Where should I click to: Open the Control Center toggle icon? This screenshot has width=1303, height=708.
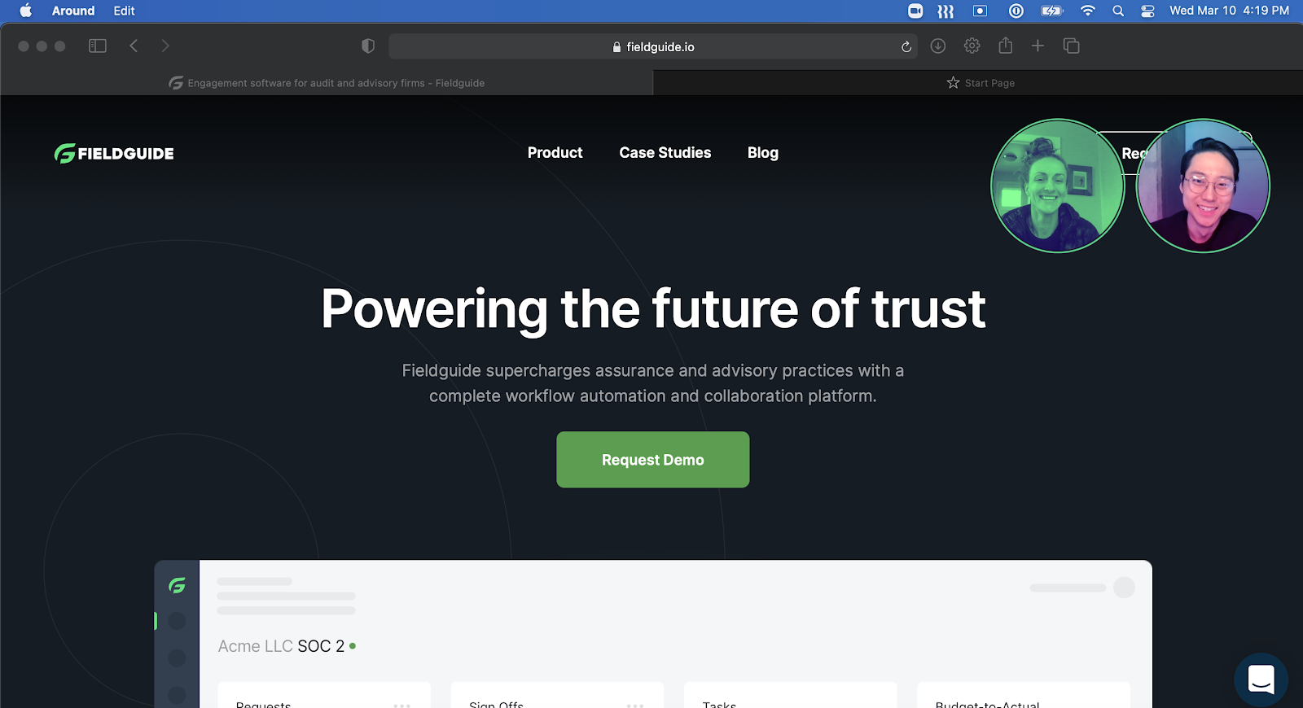(1147, 11)
